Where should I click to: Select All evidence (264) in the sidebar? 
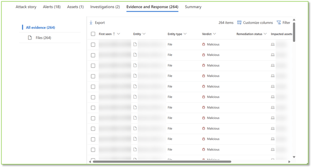tap(41, 28)
